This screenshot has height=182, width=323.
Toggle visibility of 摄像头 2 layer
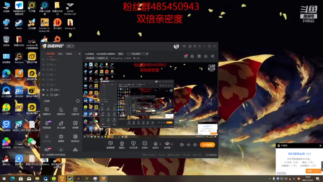pos(44,59)
